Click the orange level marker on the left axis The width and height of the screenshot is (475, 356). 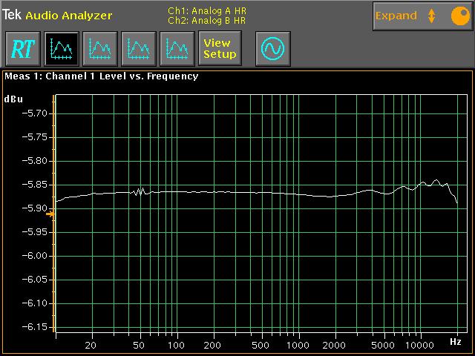coord(50,214)
